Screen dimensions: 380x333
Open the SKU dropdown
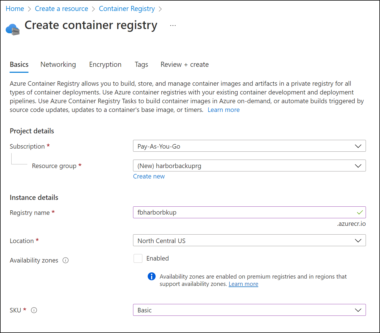pos(249,310)
